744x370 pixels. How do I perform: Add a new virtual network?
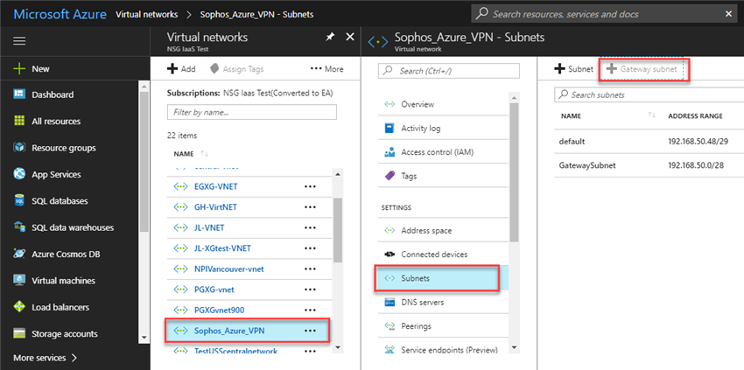point(181,69)
